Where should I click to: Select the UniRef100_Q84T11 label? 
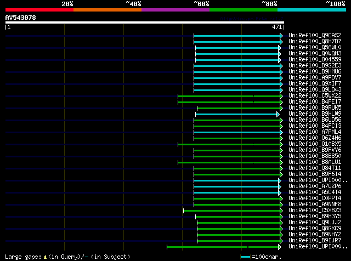(315, 168)
